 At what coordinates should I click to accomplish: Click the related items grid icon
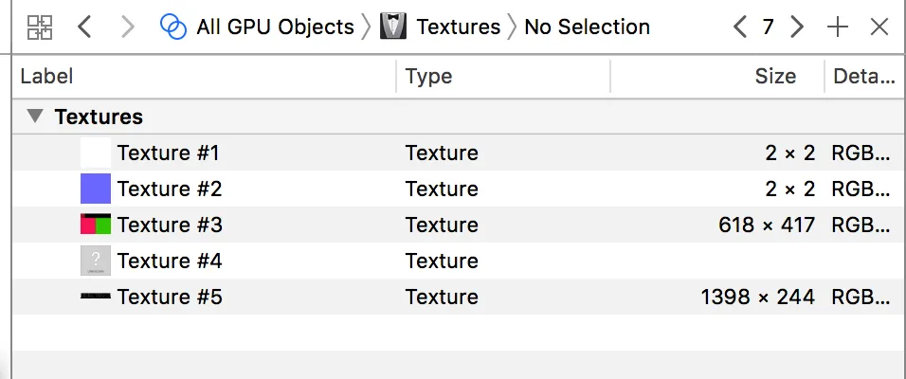tap(40, 27)
